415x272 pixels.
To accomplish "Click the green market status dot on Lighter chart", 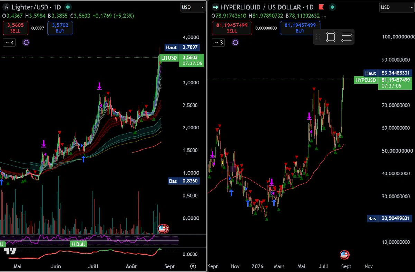I will point(68,7).
